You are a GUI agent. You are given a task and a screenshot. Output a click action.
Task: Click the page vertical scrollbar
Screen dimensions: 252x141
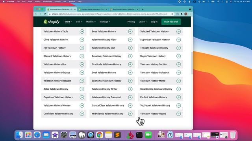point(192,63)
